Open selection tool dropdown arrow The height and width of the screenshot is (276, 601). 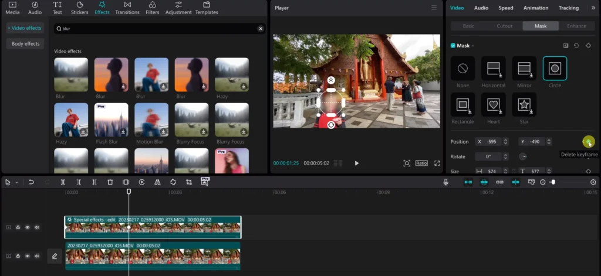tap(16, 183)
